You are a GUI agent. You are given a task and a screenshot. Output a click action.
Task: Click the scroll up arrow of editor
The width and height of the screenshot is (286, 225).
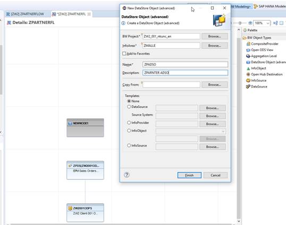tap(239, 30)
